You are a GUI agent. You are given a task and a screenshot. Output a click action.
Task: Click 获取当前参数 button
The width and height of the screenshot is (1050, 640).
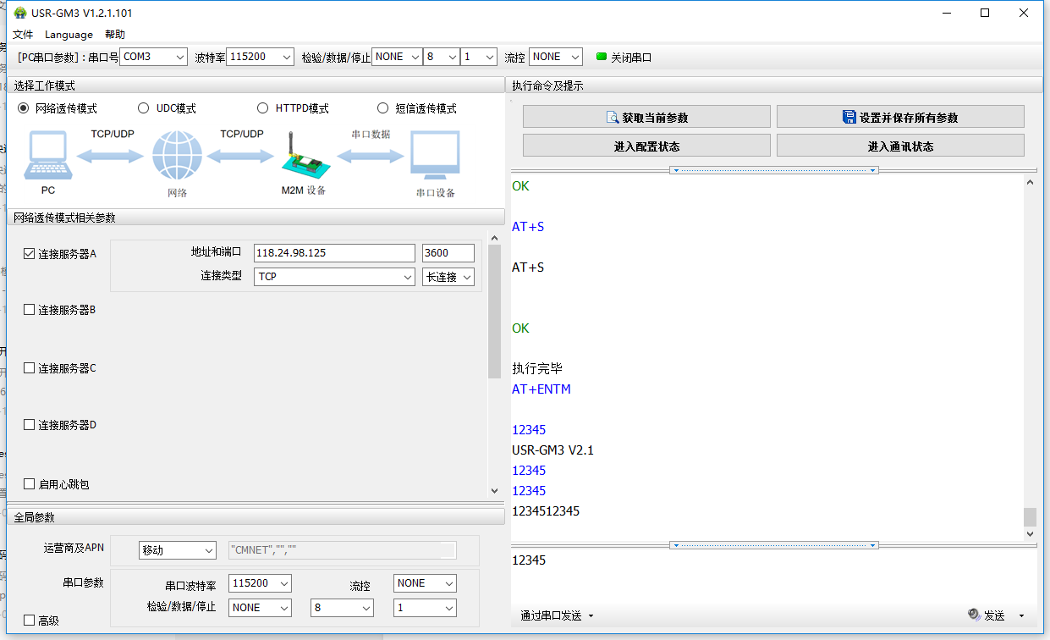[x=646, y=117]
